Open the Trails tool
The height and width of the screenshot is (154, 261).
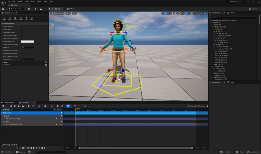click(x=26, y=18)
